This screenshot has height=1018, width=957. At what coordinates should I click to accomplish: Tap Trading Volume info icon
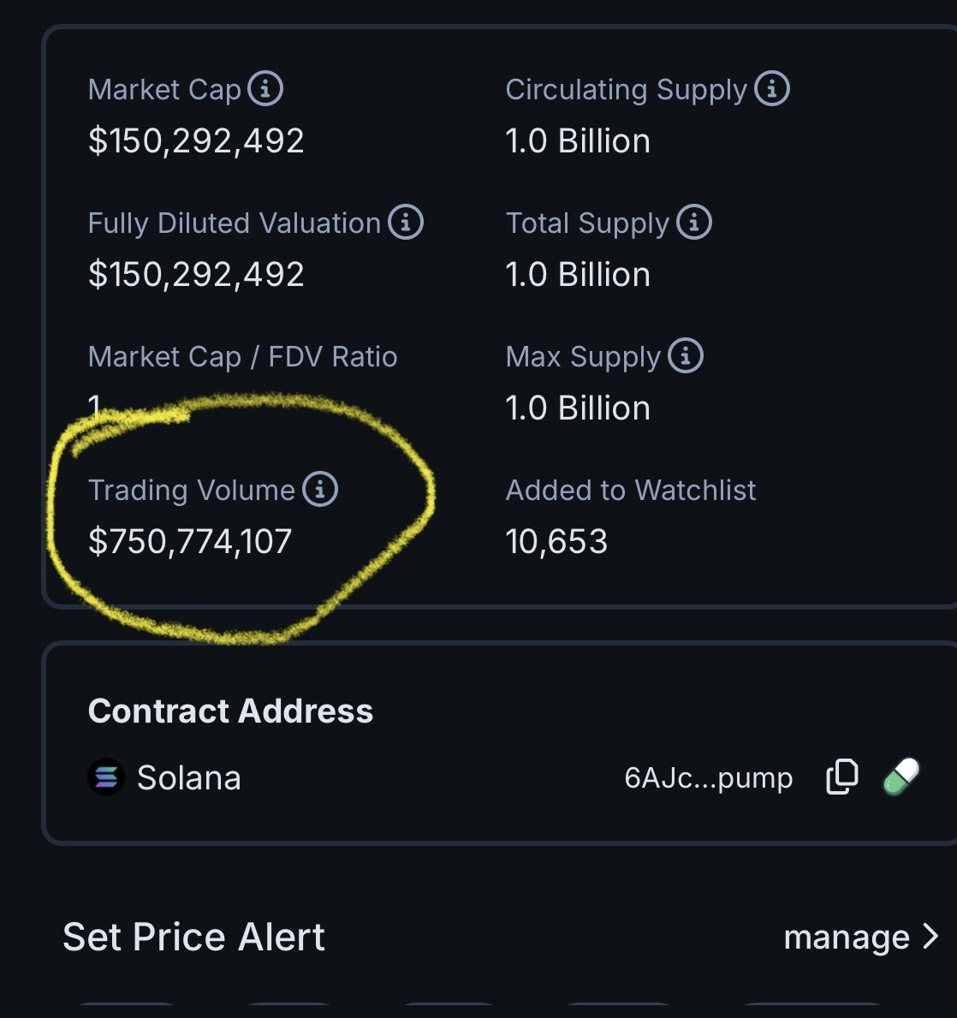[320, 489]
